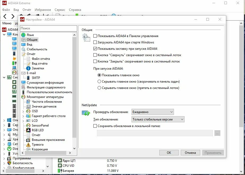Toggle 'Свернуть' button minimizes to system tray

(x=95, y=55)
